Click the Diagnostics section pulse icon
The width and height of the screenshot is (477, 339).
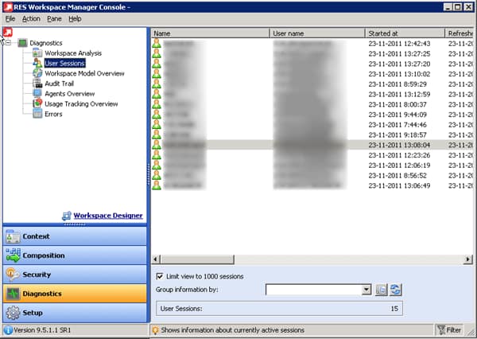click(13, 294)
